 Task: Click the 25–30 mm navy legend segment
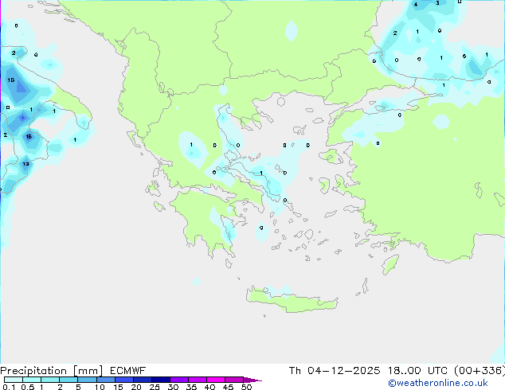click(x=161, y=380)
